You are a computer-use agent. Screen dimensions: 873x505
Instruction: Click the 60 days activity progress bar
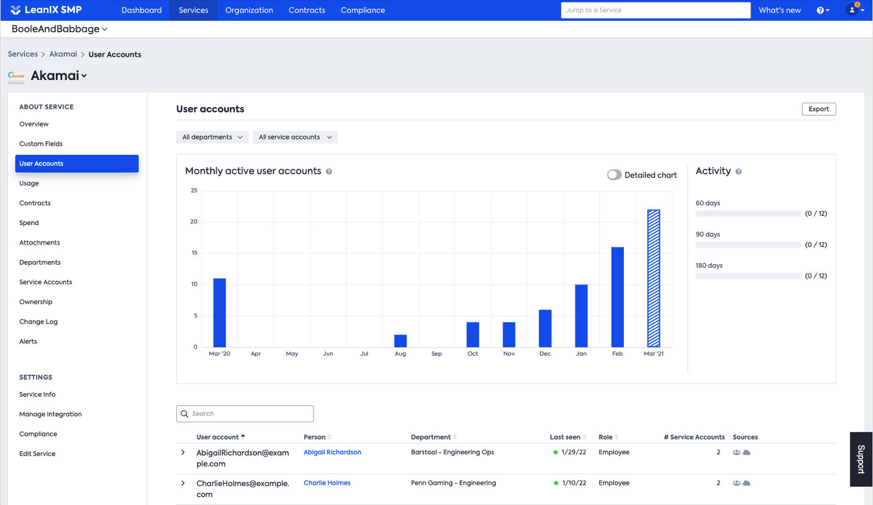point(748,213)
